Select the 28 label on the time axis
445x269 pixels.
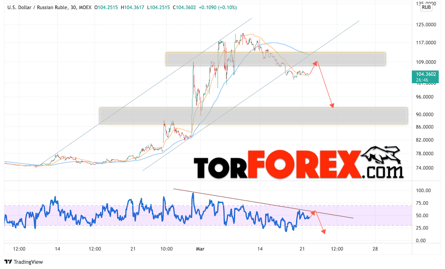[375, 249]
